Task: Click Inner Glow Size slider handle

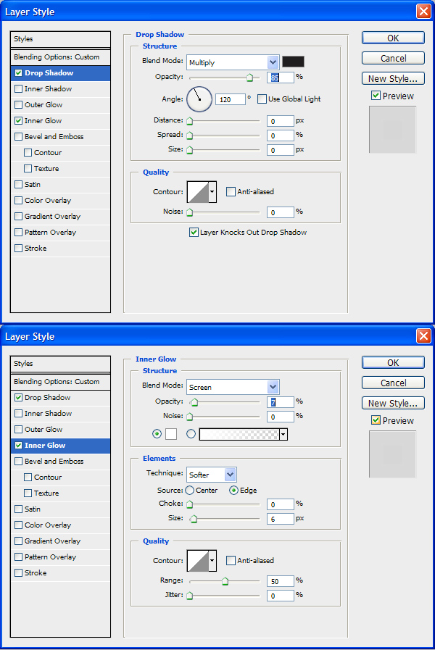Action: pyautogui.click(x=194, y=519)
